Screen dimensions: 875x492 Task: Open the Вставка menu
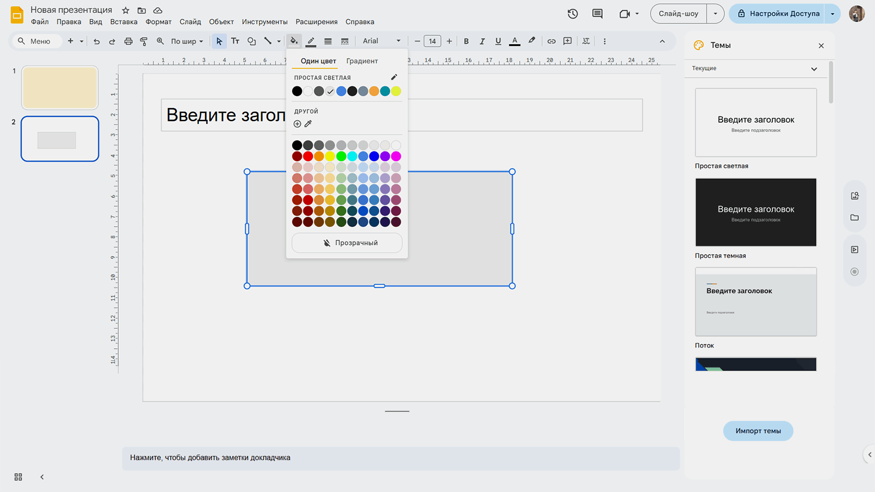coord(124,22)
